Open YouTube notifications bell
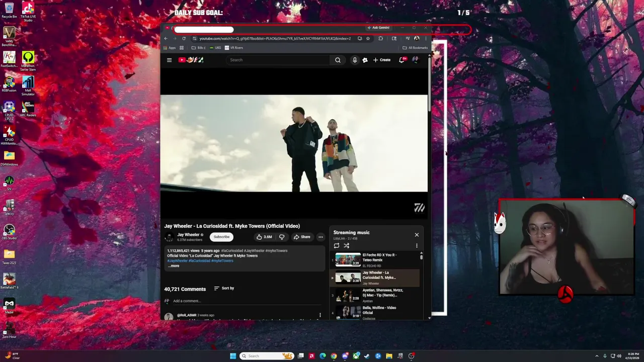644x362 pixels. coord(401,60)
